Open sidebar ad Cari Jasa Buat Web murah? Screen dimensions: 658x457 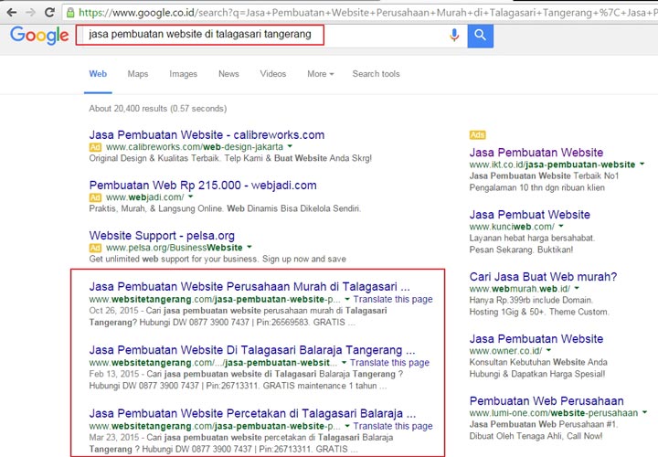click(543, 277)
